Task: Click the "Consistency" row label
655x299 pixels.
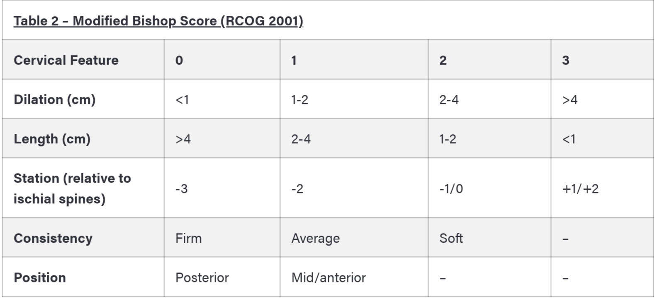Action: point(53,239)
